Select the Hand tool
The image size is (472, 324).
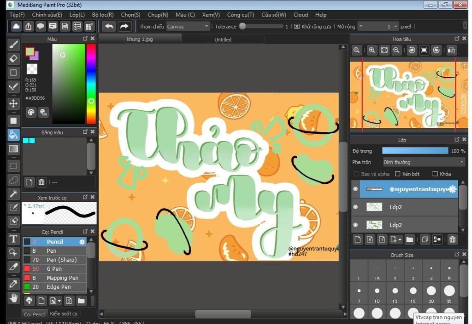[x=13, y=298]
